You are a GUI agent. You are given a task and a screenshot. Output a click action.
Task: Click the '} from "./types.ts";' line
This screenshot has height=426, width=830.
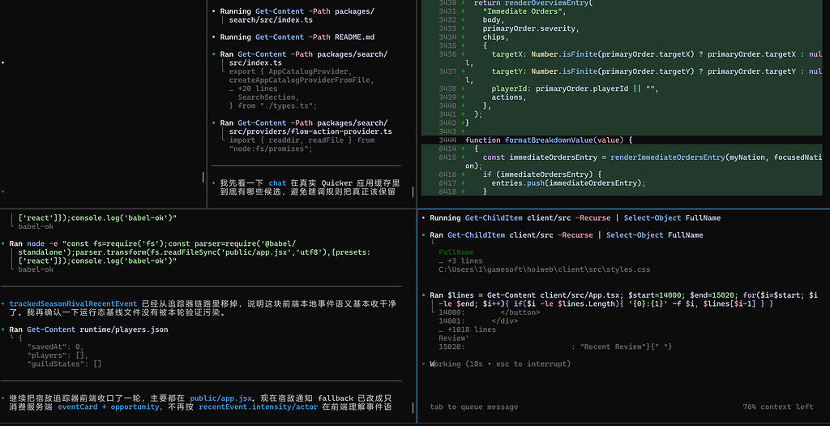pyautogui.click(x=272, y=105)
